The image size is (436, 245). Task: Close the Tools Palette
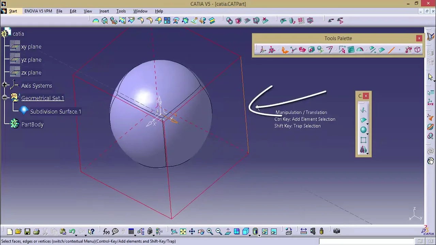[419, 38]
